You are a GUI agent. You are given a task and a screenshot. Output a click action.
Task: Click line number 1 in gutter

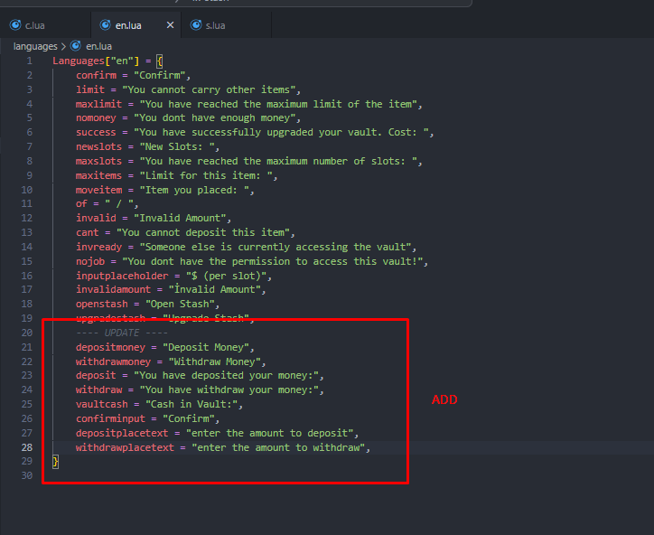[x=29, y=61]
